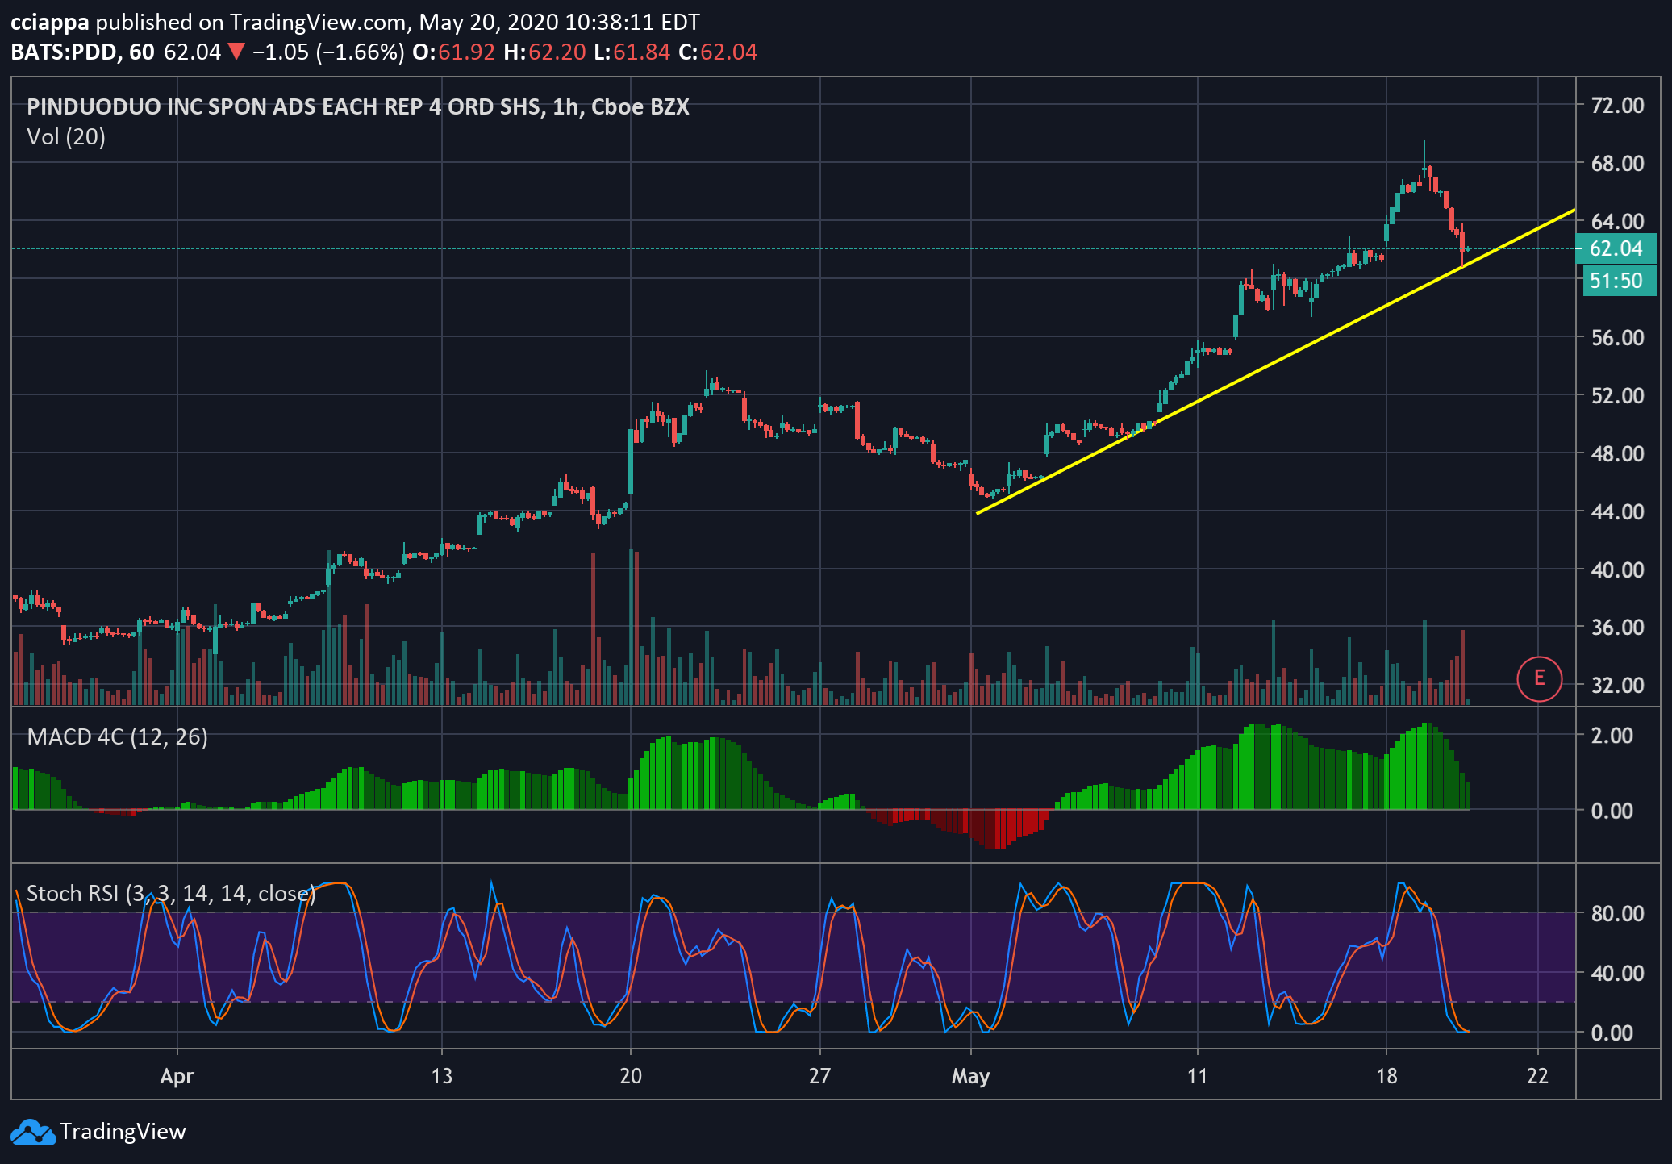Click the BATS:PDD, 60 symbol text

point(82,52)
